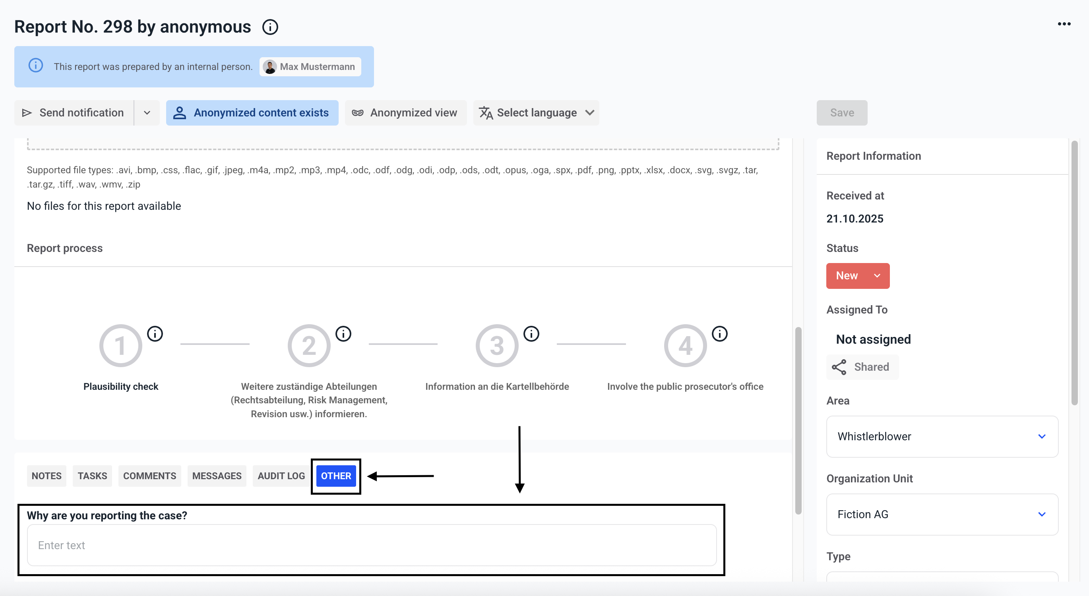Select step 1 Plausibility check circle
The image size is (1089, 596).
(x=120, y=346)
